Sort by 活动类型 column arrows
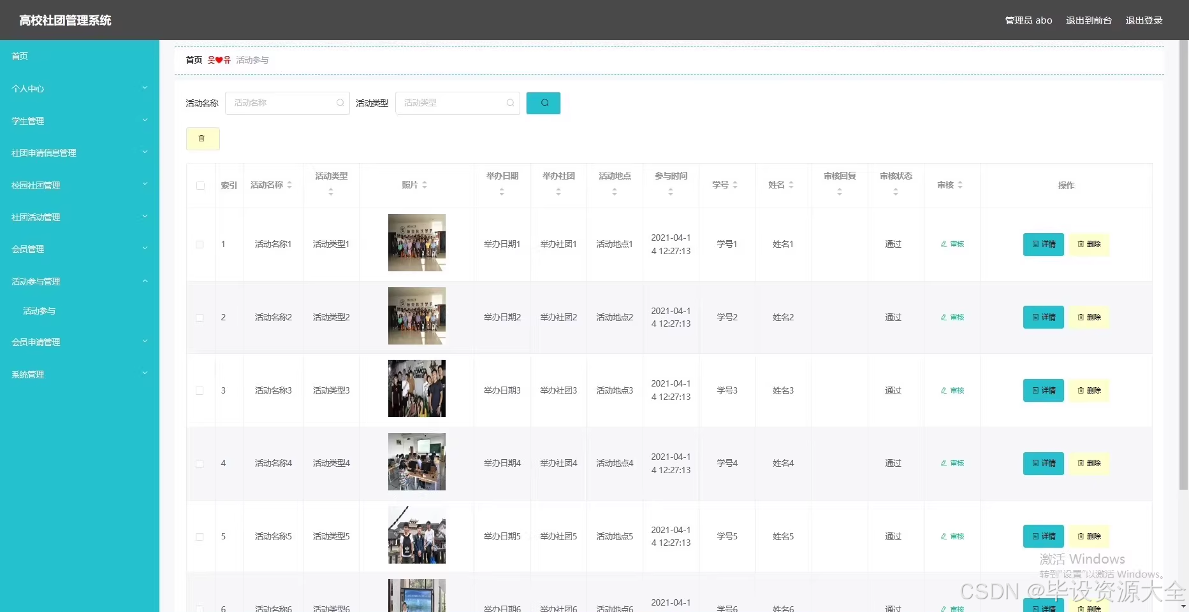The width and height of the screenshot is (1189, 612). pos(331,192)
